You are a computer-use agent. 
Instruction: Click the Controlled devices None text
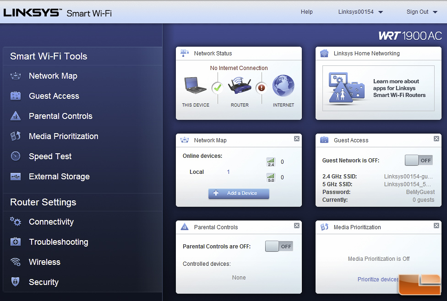pyautogui.click(x=239, y=277)
